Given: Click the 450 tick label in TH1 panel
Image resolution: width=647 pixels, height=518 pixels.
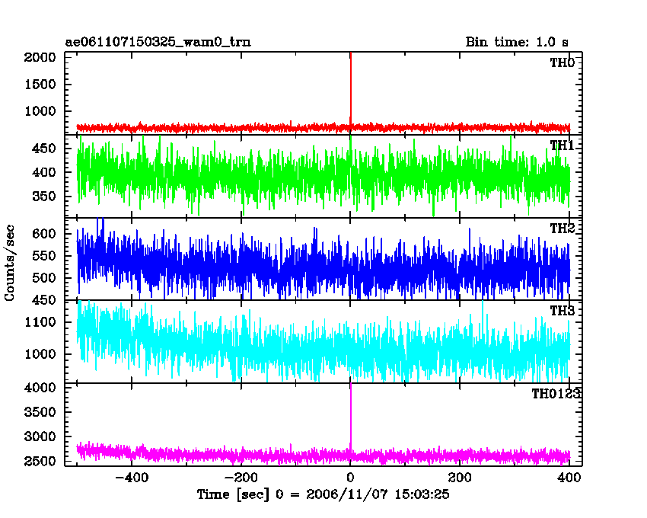Looking at the screenshot, I should (43, 148).
